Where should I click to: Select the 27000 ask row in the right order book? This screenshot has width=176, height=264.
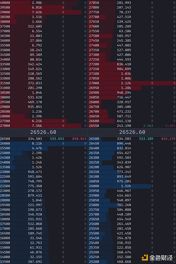132,83
